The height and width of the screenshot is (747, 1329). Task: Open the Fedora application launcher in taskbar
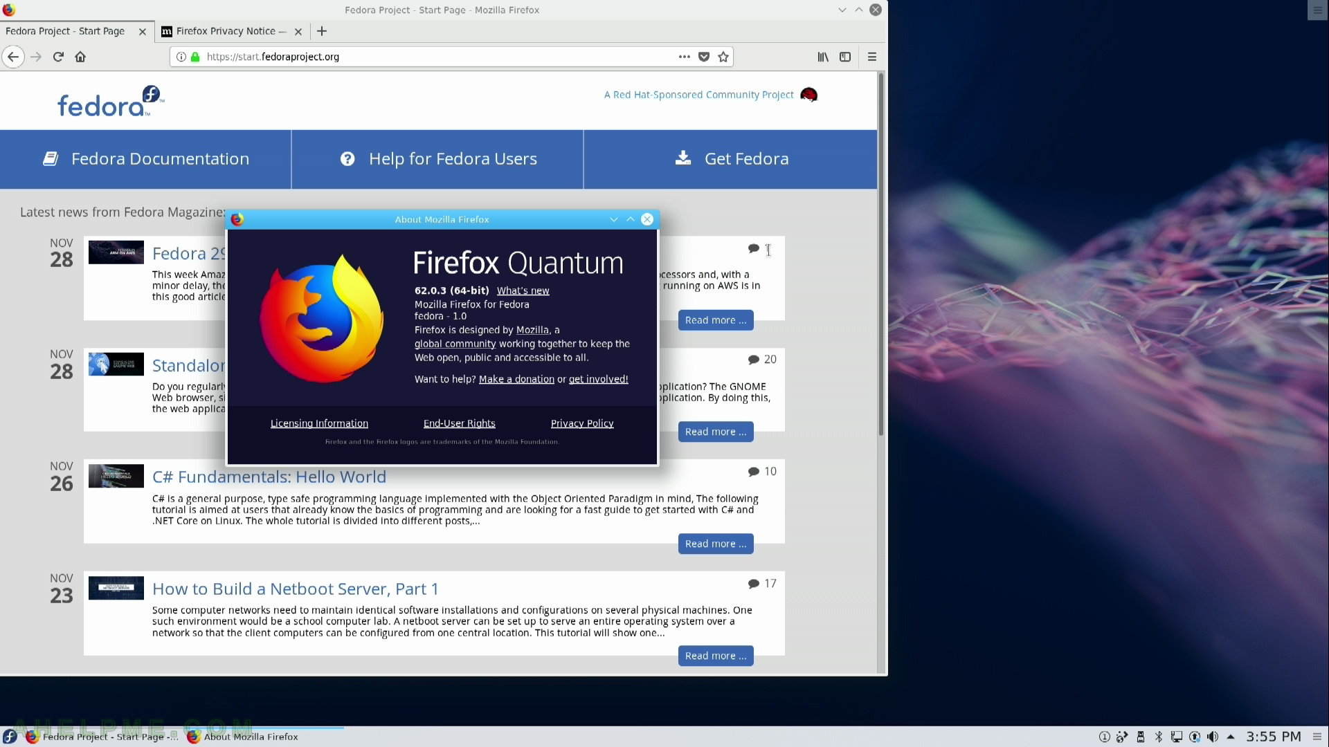10,737
